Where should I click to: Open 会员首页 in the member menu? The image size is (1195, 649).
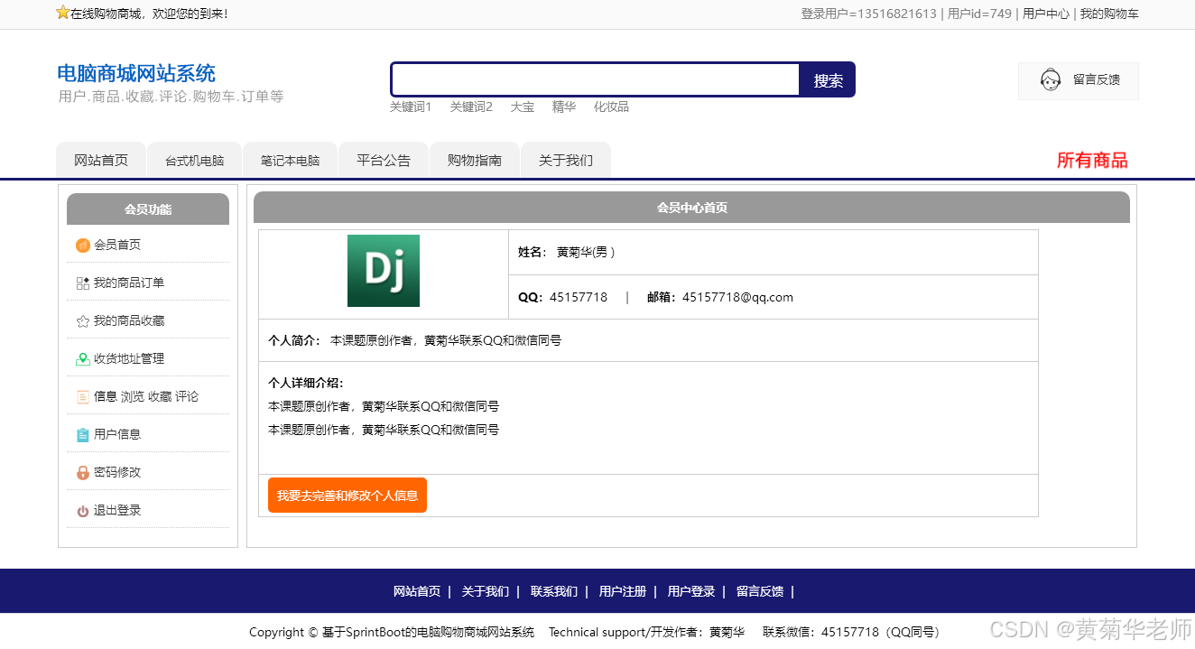click(117, 246)
